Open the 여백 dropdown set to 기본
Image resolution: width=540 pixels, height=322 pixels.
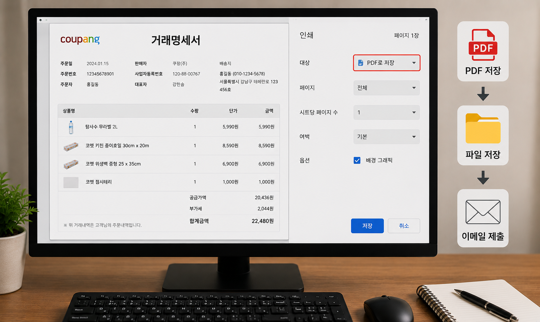pyautogui.click(x=386, y=137)
